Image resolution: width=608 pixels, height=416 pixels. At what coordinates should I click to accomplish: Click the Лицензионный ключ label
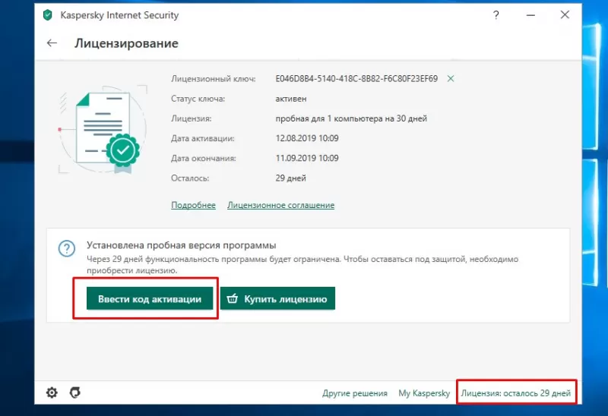[x=214, y=79]
